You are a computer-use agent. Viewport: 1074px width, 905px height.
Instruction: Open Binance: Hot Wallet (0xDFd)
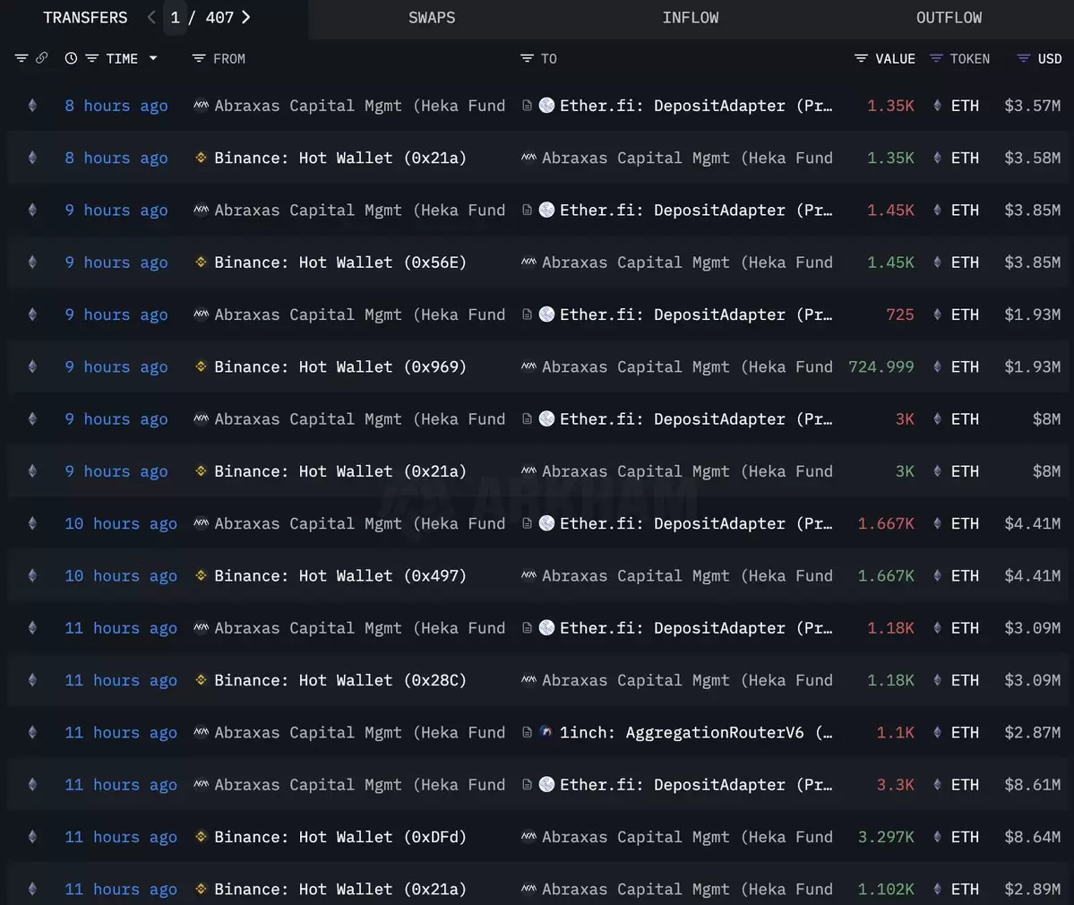(340, 837)
